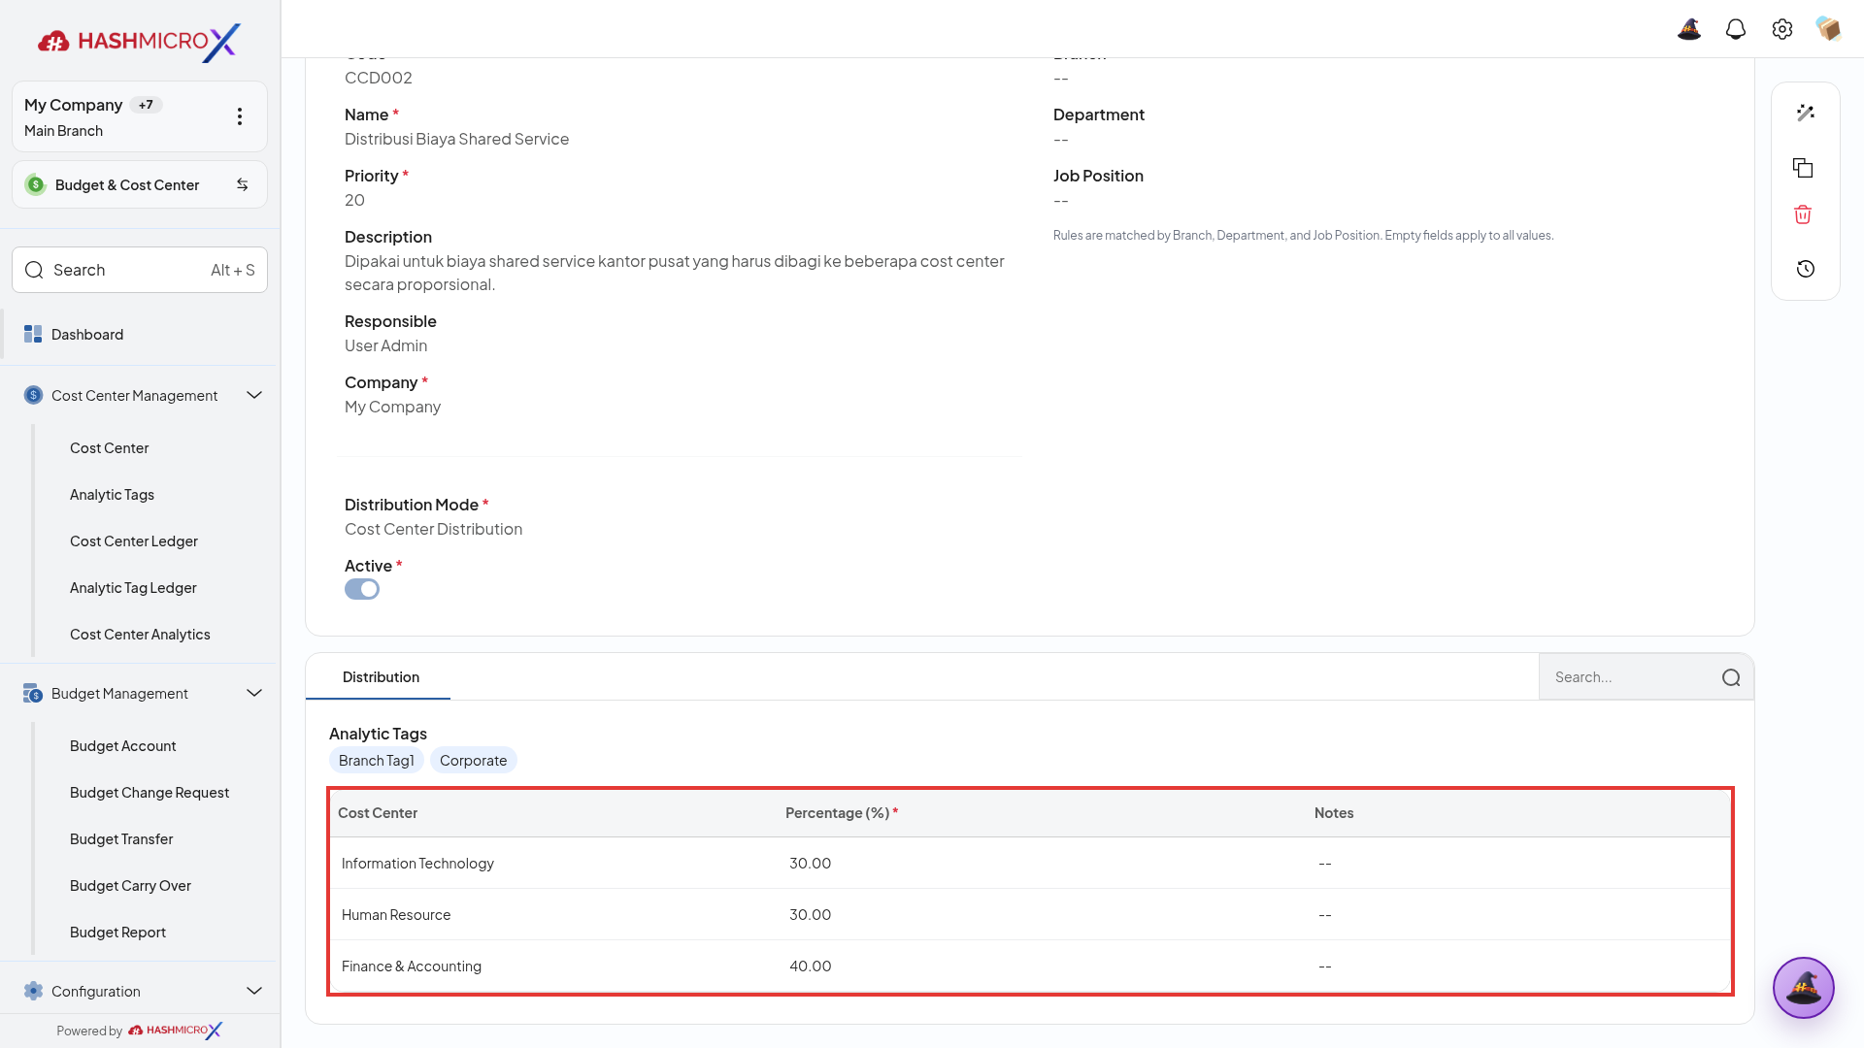Screen dimensions: 1864x1048
Task: Open the history clock icon
Action: coord(1806,269)
